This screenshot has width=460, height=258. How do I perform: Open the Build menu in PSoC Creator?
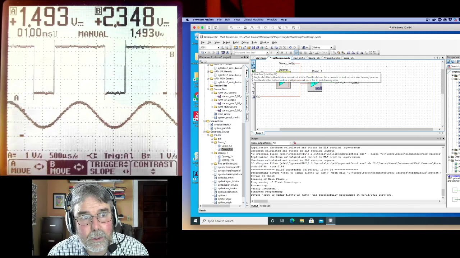click(235, 42)
